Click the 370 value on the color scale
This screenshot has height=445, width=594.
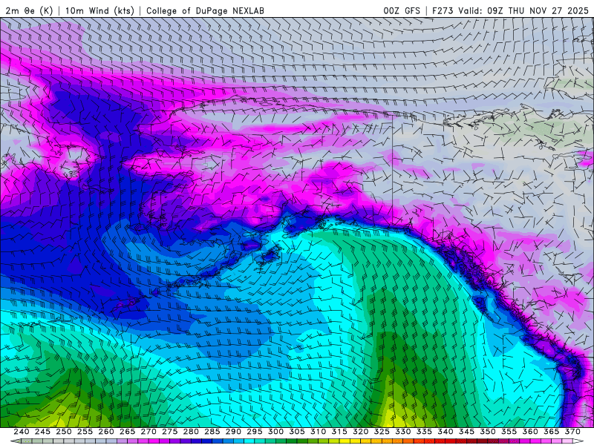pyautogui.click(x=572, y=432)
